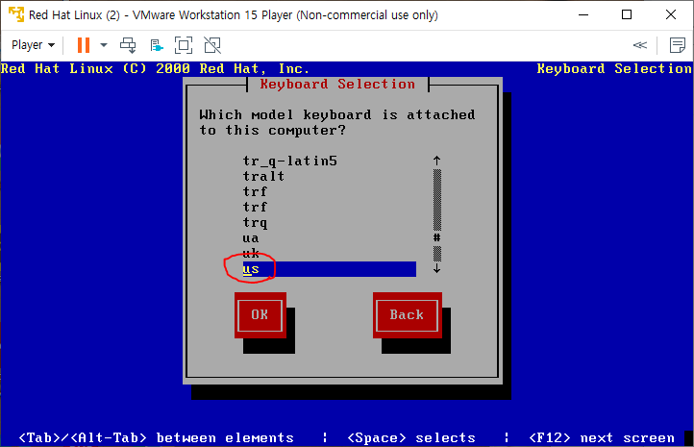Viewport: 694px width, 447px height.
Task: Open the message log notes icon
Action: (x=678, y=45)
